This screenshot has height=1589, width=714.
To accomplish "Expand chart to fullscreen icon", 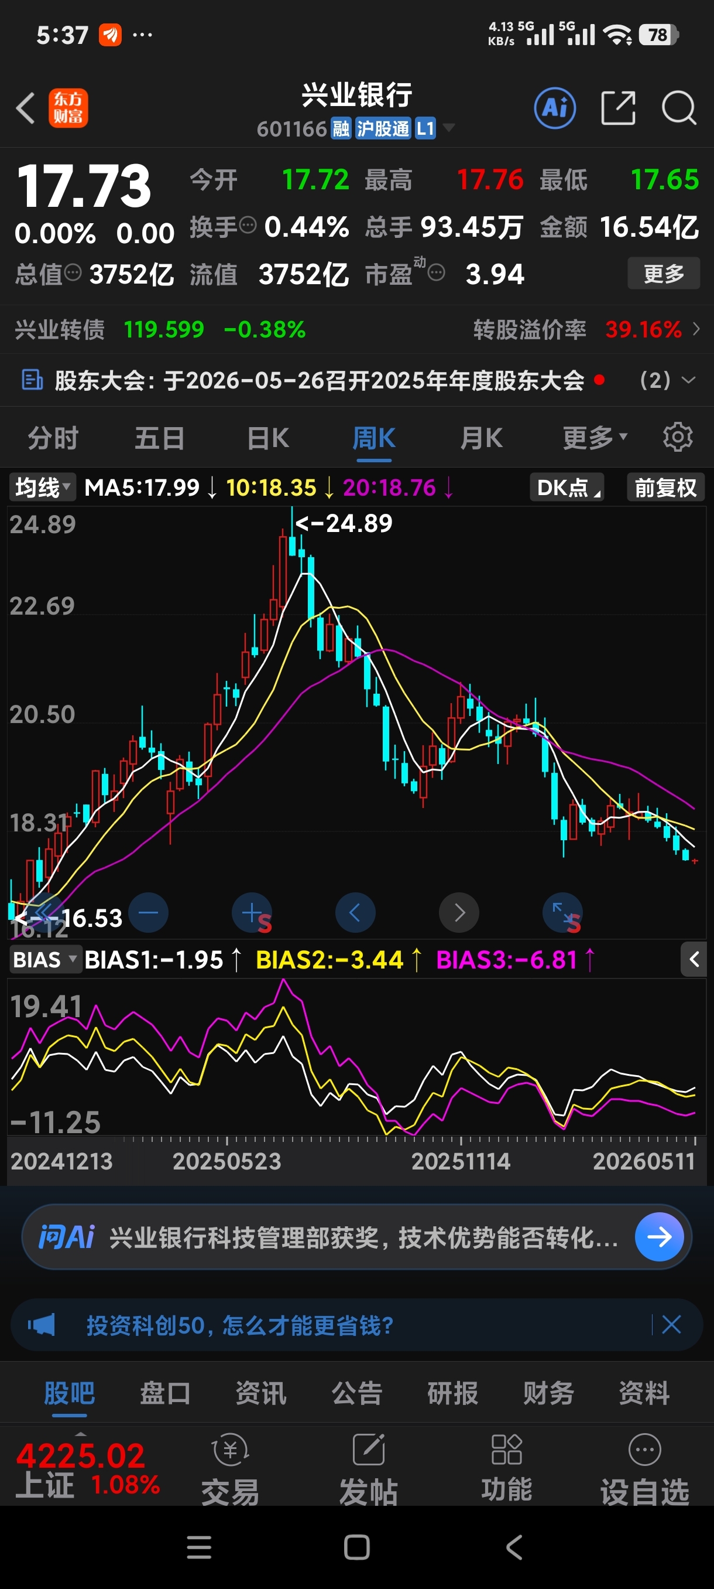I will (x=562, y=912).
